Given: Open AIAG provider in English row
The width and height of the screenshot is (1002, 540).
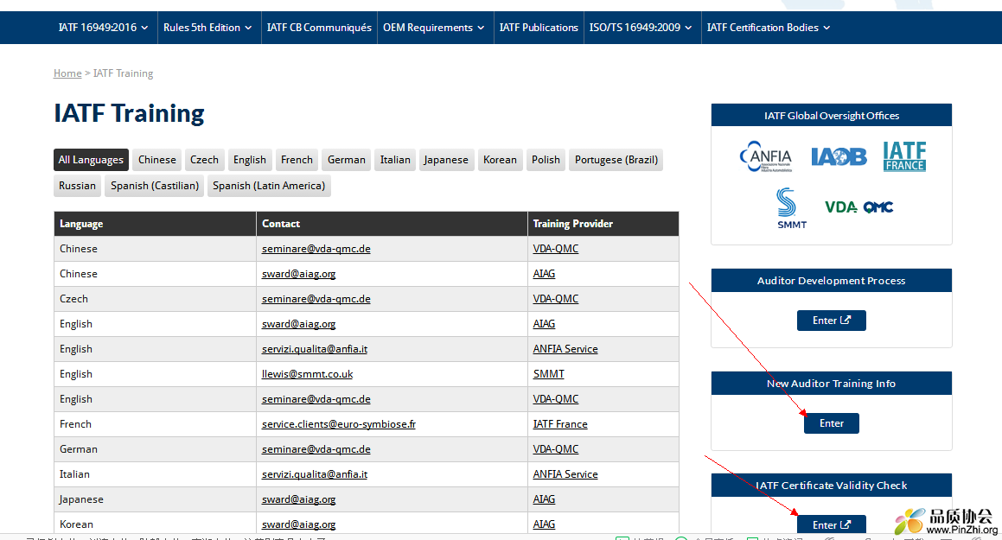Looking at the screenshot, I should tap(544, 324).
